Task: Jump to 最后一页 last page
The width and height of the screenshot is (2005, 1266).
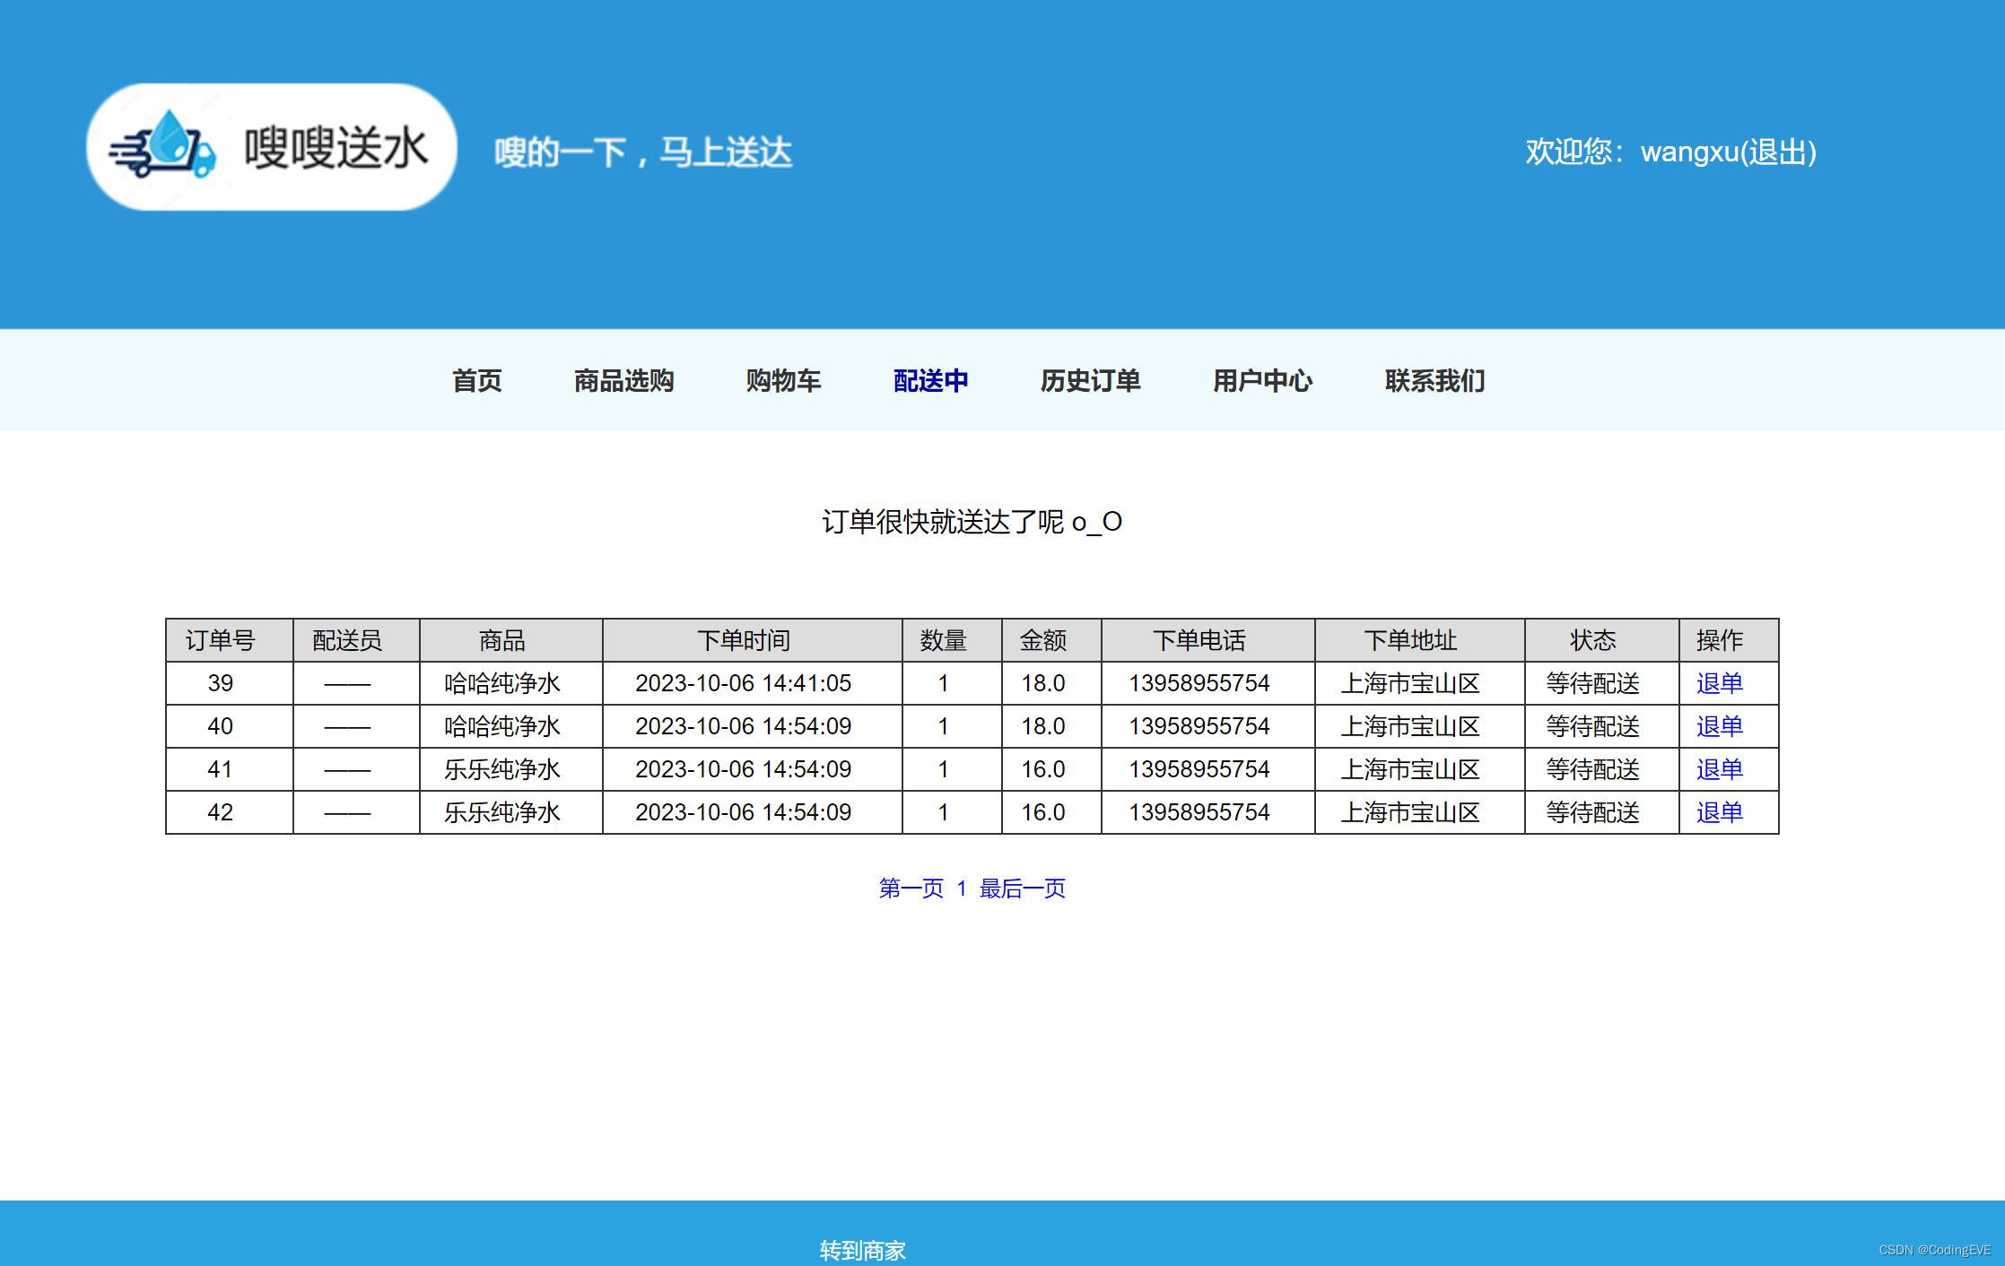Action: pyautogui.click(x=1022, y=889)
